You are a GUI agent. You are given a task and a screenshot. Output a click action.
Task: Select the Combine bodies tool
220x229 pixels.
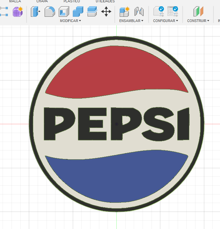[78, 11]
